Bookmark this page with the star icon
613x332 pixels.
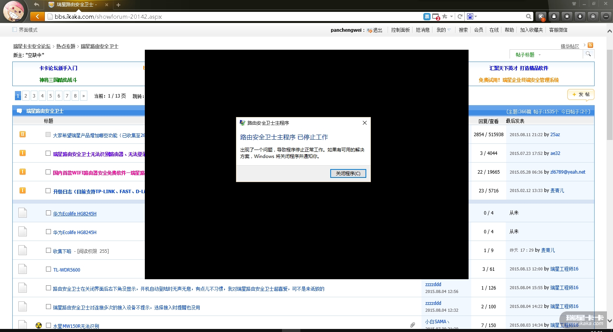click(444, 16)
